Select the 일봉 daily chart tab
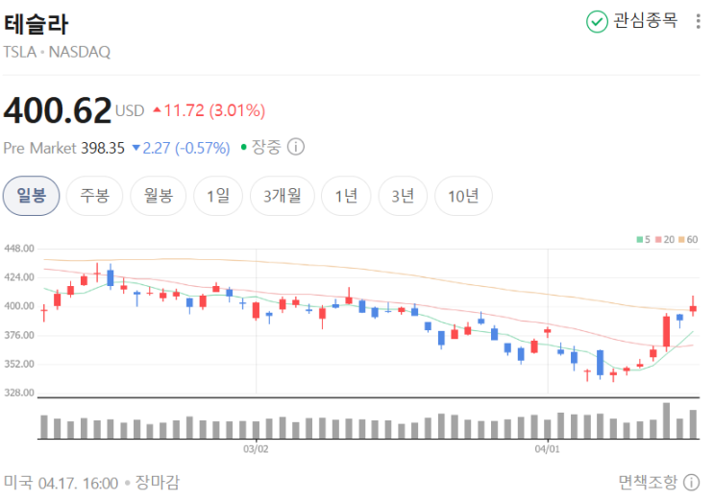 click(x=31, y=196)
